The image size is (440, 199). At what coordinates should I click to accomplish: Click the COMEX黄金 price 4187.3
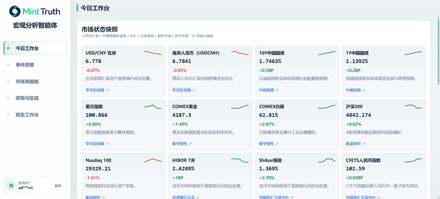click(182, 115)
